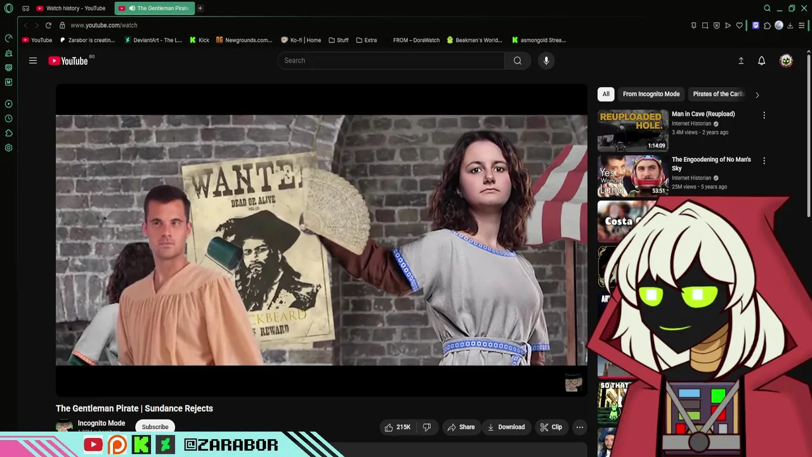
Task: Open the ad blocker shield icon
Action: coord(716,25)
